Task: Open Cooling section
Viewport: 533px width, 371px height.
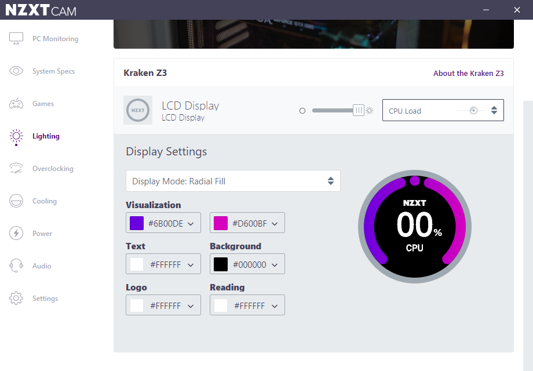Action: [45, 201]
